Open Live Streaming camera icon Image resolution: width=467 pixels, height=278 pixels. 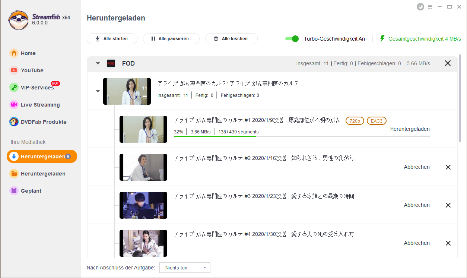(x=14, y=105)
